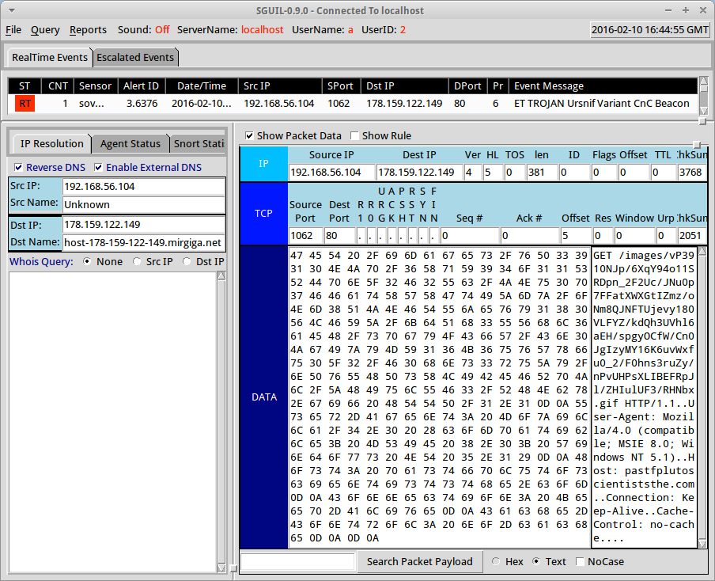Enable the Show Rule checkbox

[x=354, y=136]
